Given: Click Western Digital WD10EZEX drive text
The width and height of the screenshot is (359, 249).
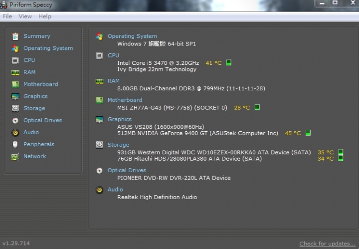Looking at the screenshot, I should click(x=214, y=152).
